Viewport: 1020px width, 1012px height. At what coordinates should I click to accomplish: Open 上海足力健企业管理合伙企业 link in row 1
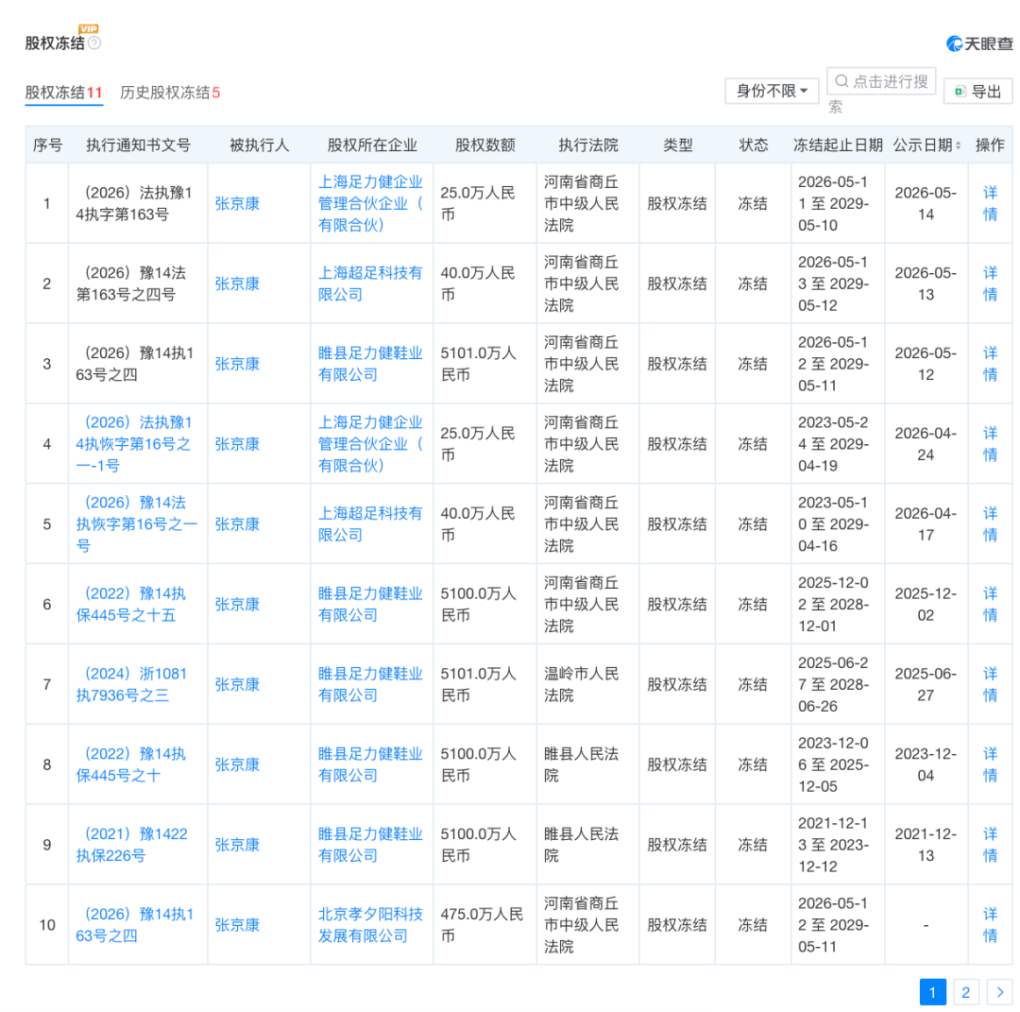coord(370,203)
